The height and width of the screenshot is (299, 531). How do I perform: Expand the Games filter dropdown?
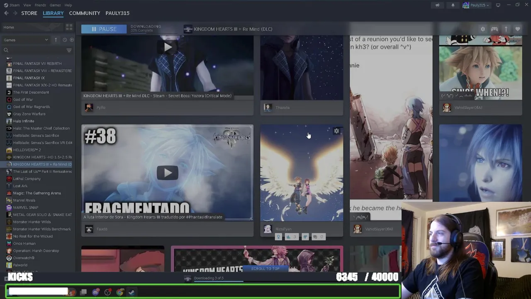(x=26, y=40)
